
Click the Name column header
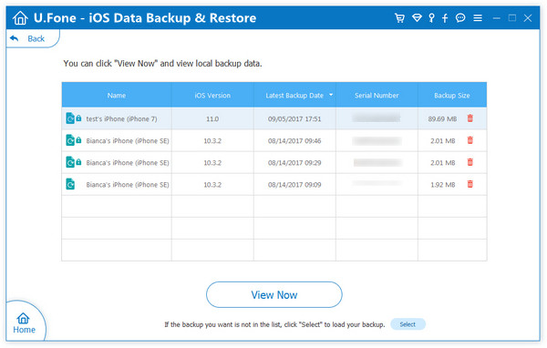click(x=117, y=95)
